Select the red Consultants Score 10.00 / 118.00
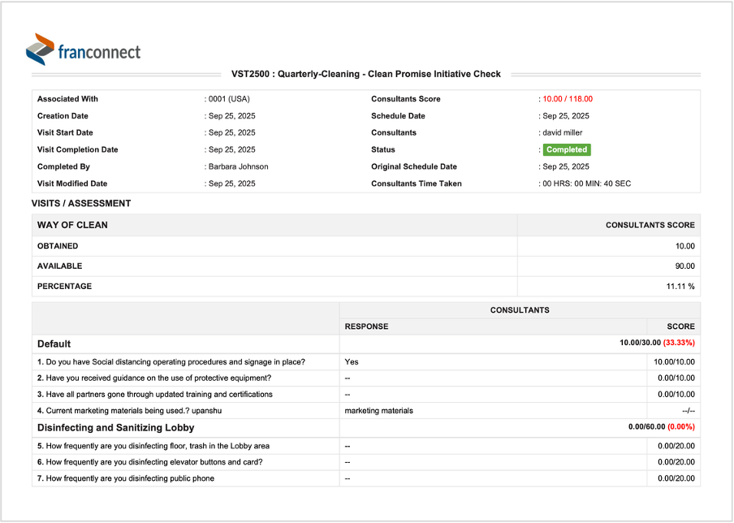Screen dimensions: 734x523 (568, 99)
